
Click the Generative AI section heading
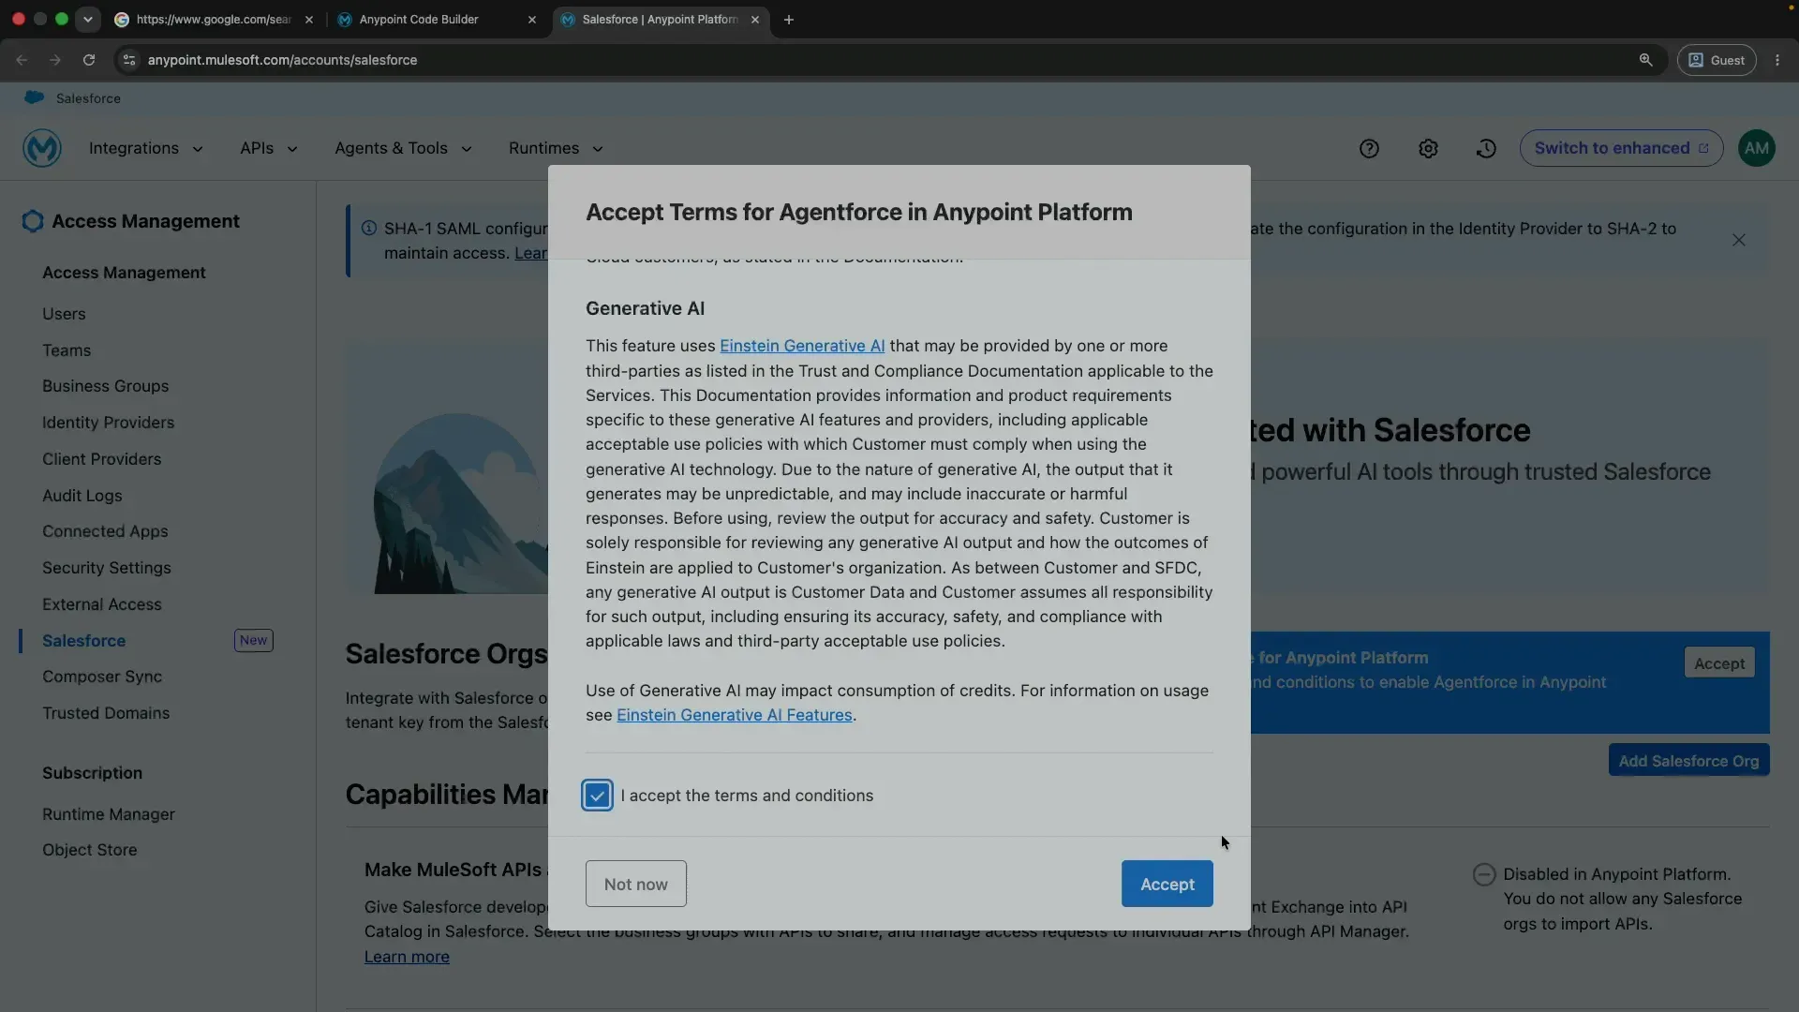[645, 308]
